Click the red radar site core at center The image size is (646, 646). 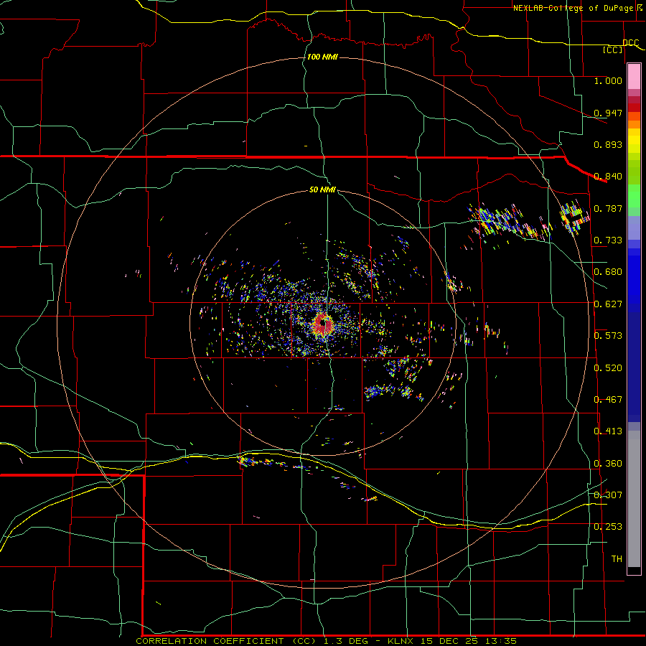(322, 324)
